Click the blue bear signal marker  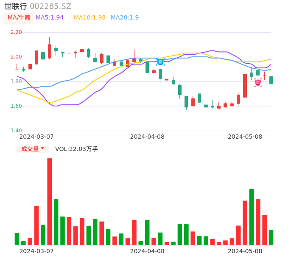click(160, 62)
